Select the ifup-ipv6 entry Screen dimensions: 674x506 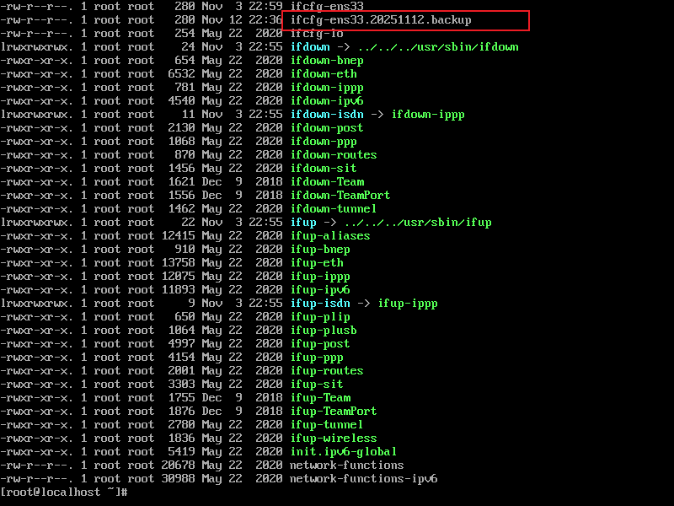pos(320,290)
